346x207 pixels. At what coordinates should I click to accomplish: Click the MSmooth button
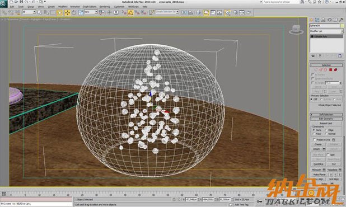coord(316,170)
